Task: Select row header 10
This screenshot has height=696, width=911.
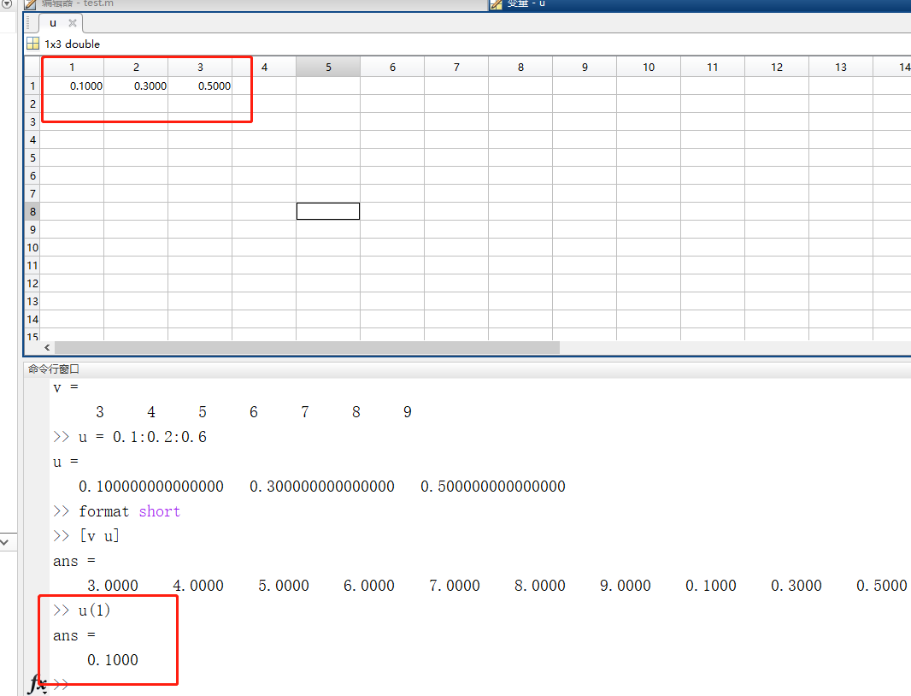Action: point(32,248)
